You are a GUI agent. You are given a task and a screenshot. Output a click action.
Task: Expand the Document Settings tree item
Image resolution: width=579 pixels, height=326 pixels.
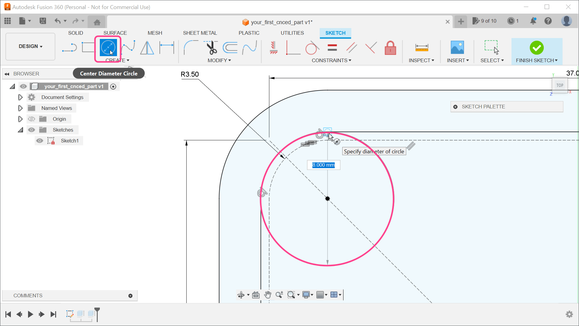20,97
